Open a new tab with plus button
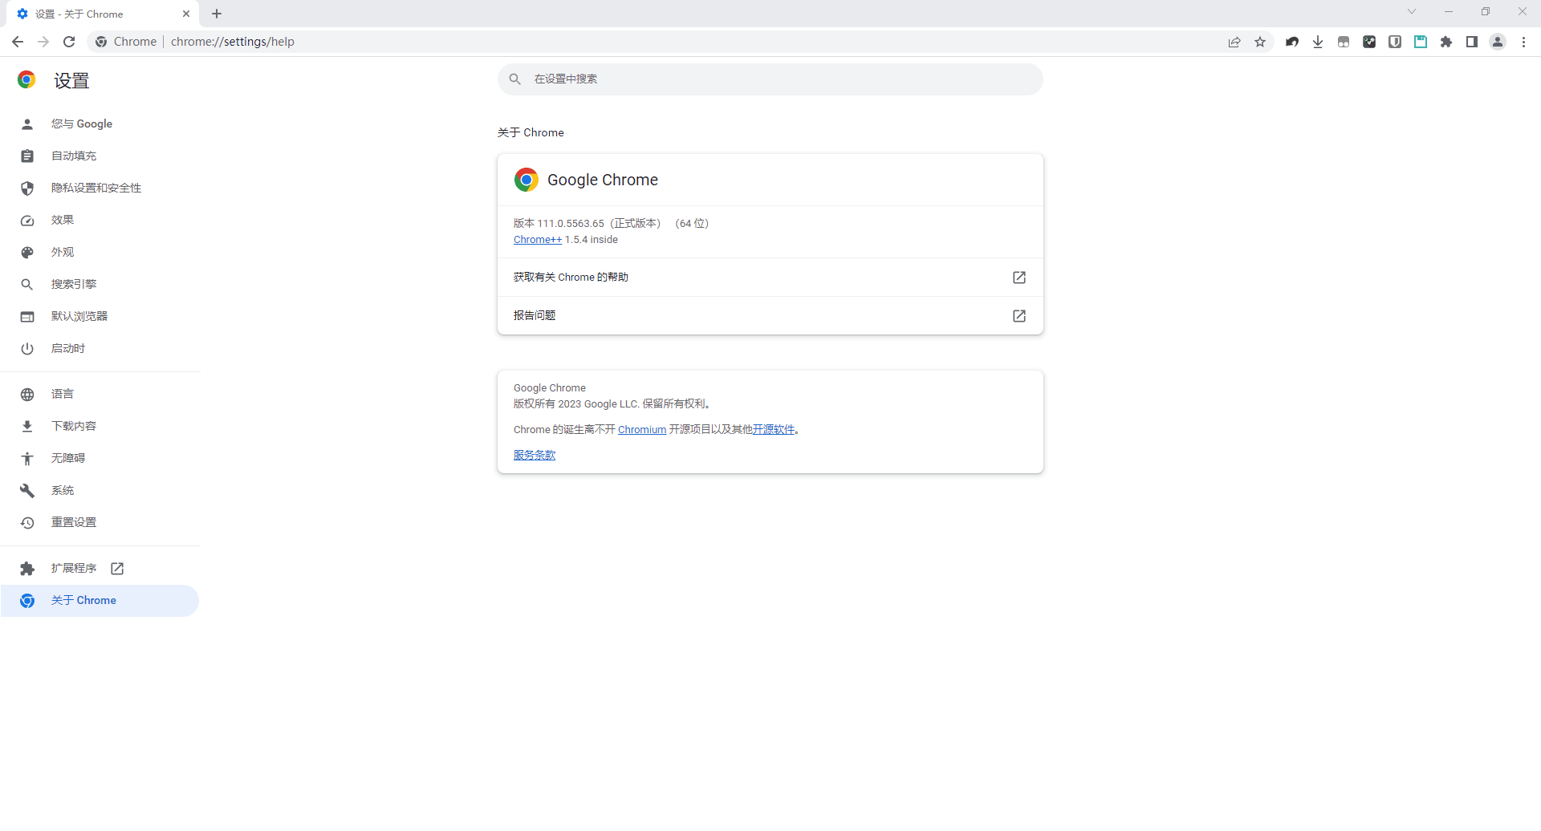This screenshot has width=1541, height=831. (x=217, y=14)
